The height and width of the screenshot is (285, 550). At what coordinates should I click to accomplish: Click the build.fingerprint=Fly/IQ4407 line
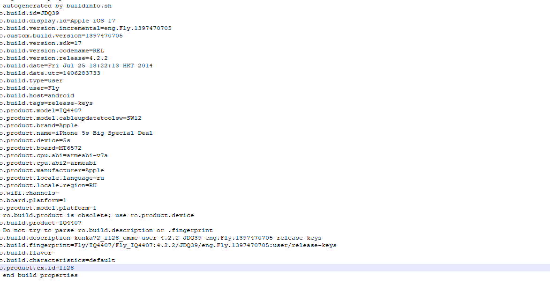point(168,245)
